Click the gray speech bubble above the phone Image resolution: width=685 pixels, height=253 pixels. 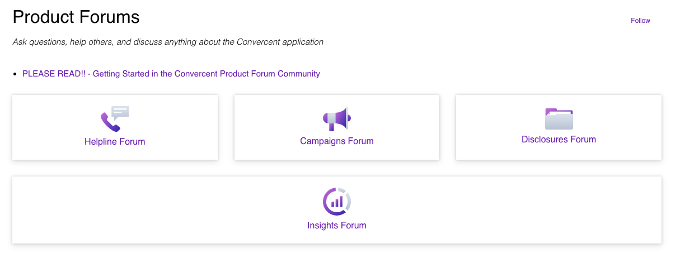pos(120,112)
